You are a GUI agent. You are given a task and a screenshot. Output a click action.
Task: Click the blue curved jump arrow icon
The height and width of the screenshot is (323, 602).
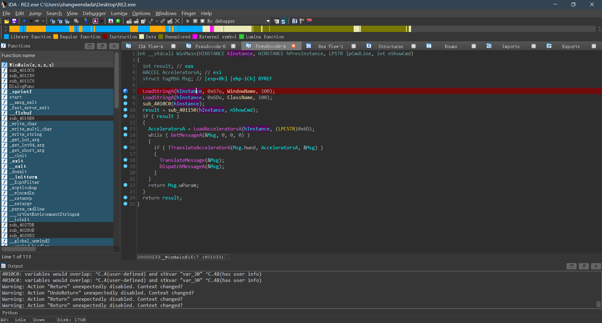pos(86,21)
